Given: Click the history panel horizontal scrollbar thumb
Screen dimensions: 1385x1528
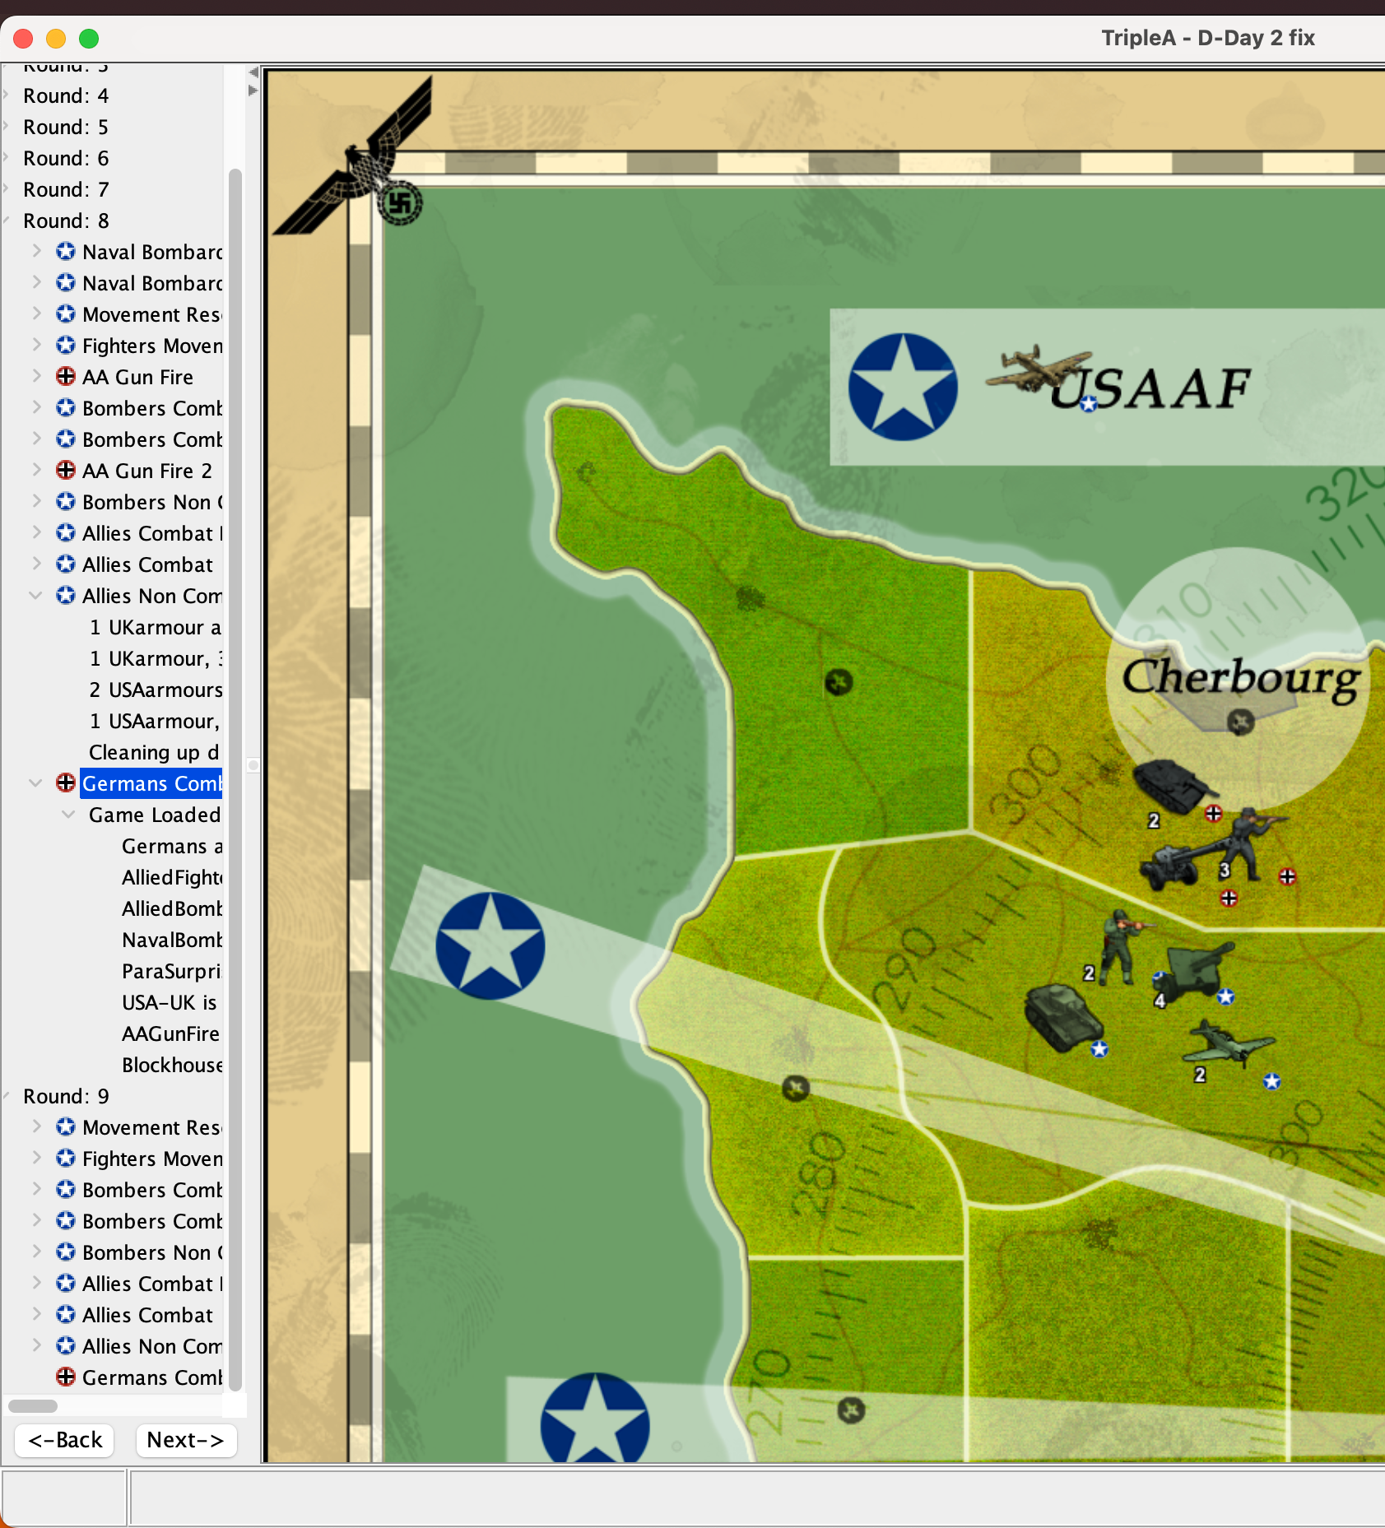Looking at the screenshot, I should coord(33,1405).
